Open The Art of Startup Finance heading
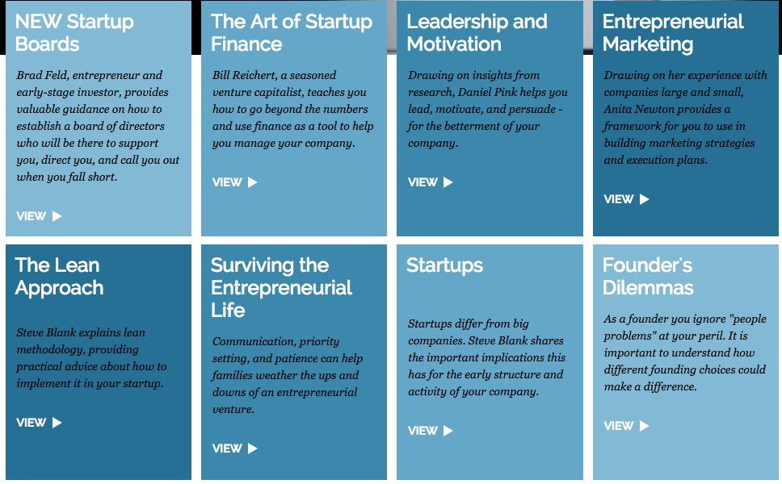This screenshot has height=484, width=782. point(291,33)
